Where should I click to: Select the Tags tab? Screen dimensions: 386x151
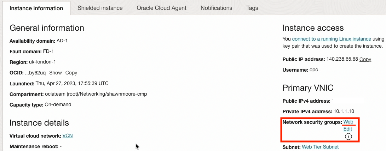point(252,8)
